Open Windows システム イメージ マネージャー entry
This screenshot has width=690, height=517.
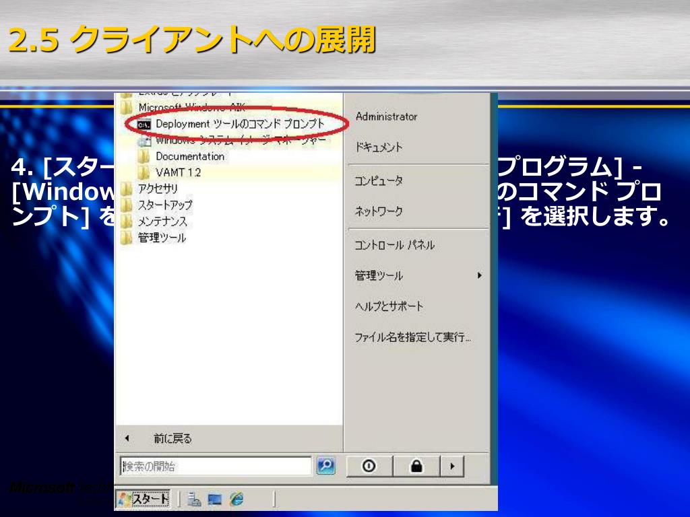click(232, 141)
